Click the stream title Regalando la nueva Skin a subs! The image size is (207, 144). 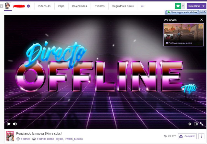(x=39, y=133)
